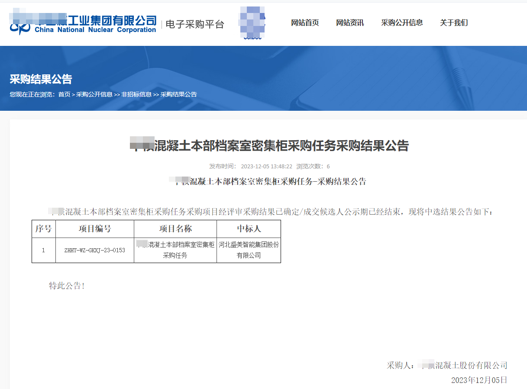527x389 pixels.
Task: Click the 首页 breadcrumb link
Action: tap(64, 94)
